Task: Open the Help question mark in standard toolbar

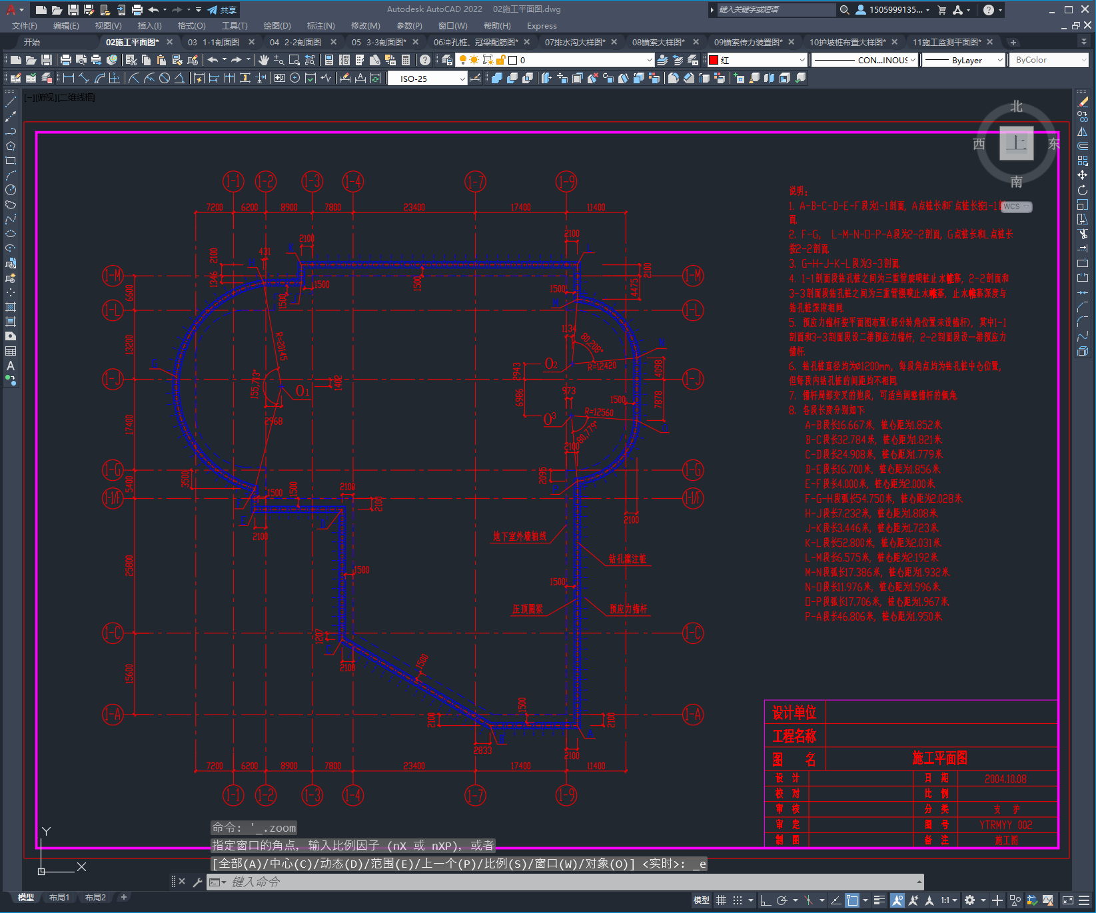Action: 425,60
